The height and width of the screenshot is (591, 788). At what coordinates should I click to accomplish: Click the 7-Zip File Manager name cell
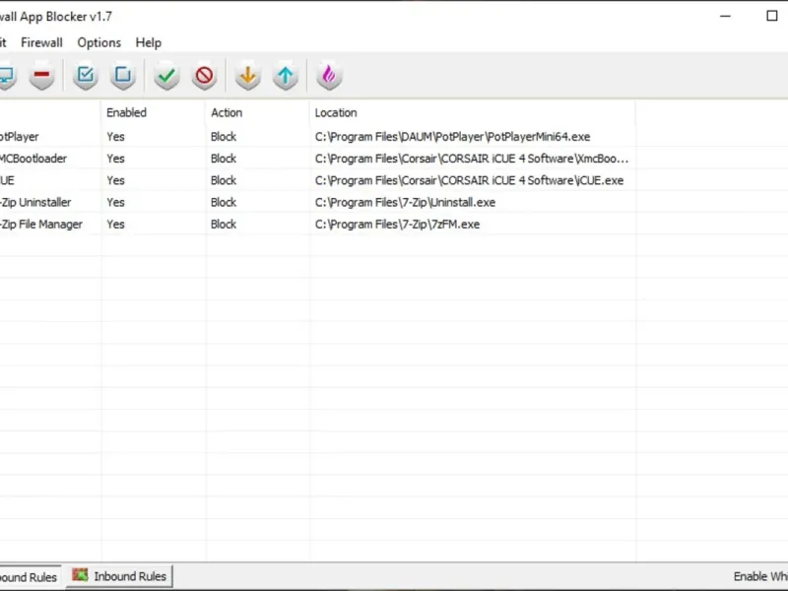pos(41,225)
